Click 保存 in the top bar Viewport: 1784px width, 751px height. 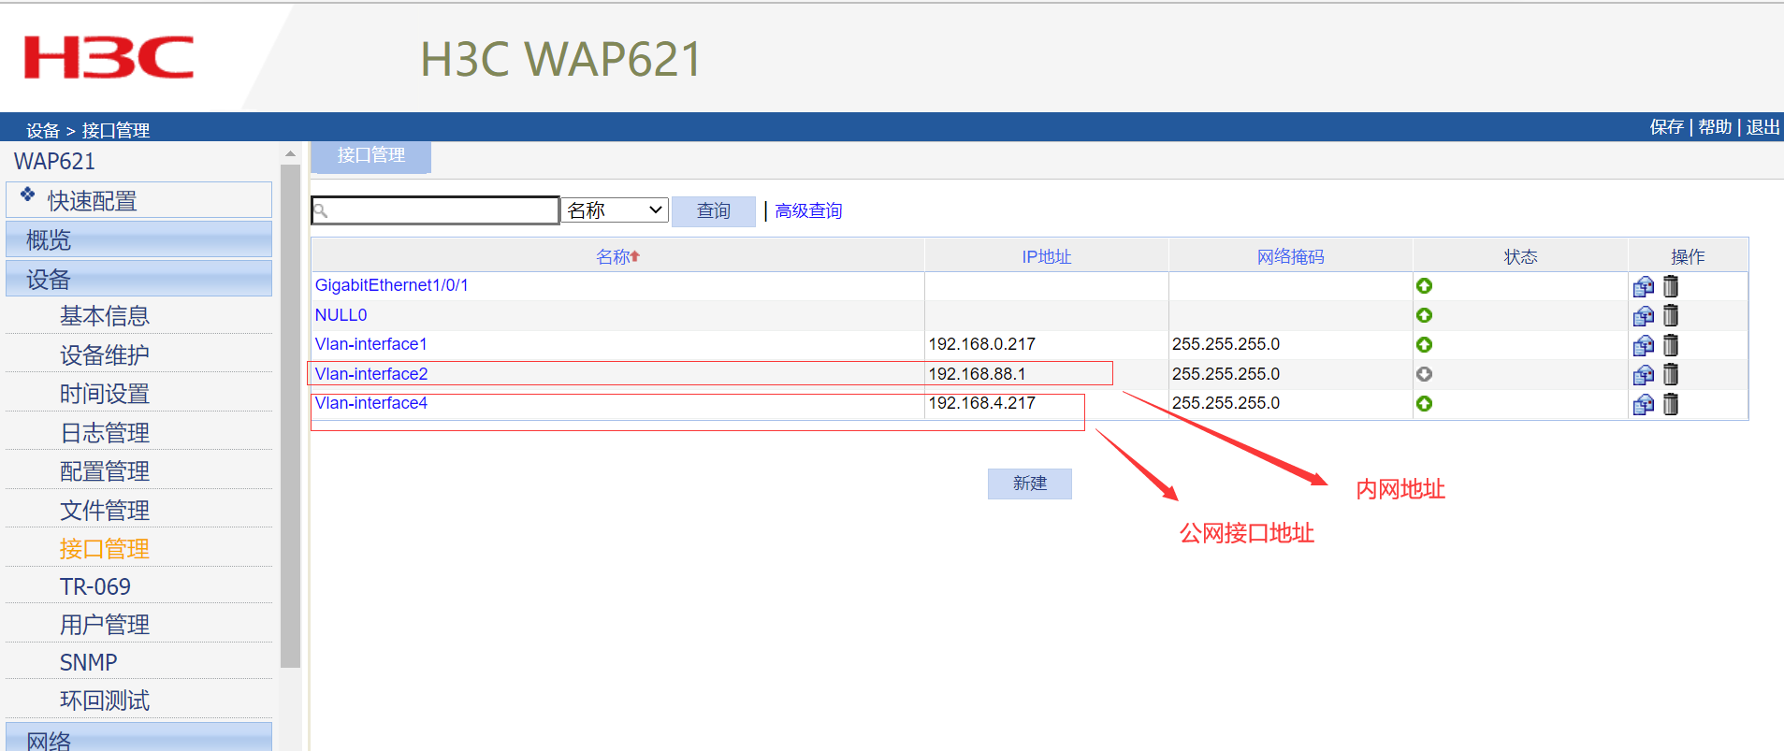pos(1667,127)
